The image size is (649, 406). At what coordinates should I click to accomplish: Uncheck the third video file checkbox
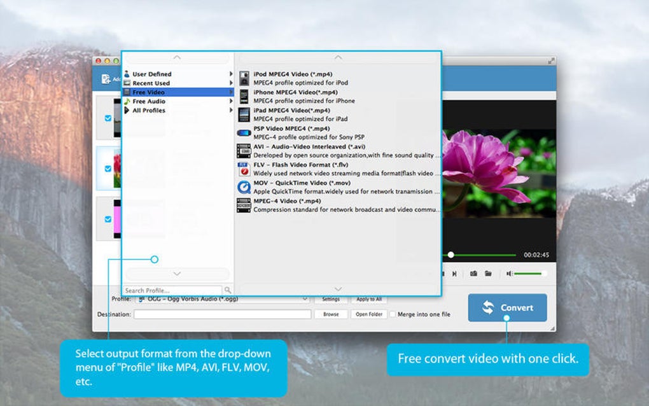click(108, 219)
